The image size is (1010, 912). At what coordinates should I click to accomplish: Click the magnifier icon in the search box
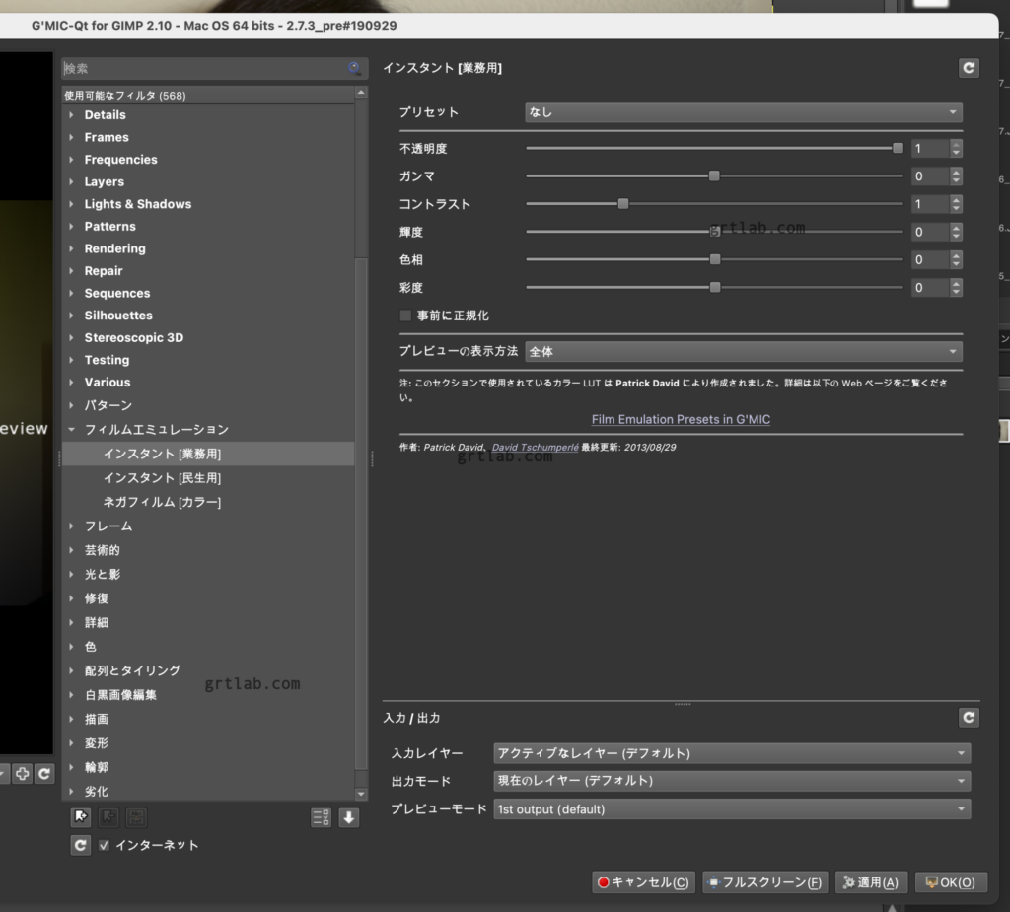(x=353, y=68)
